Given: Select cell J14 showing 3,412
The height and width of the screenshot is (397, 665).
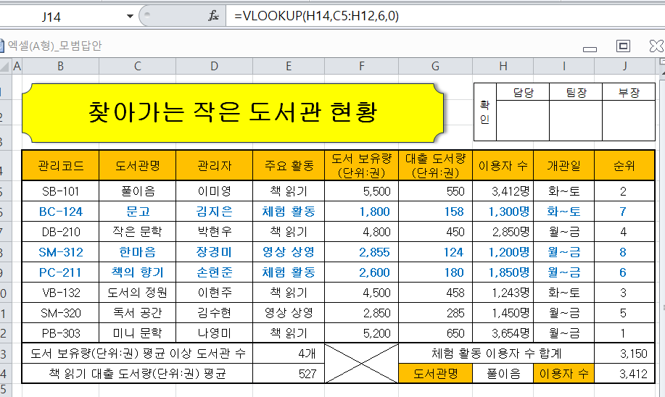Looking at the screenshot, I should 624,374.
